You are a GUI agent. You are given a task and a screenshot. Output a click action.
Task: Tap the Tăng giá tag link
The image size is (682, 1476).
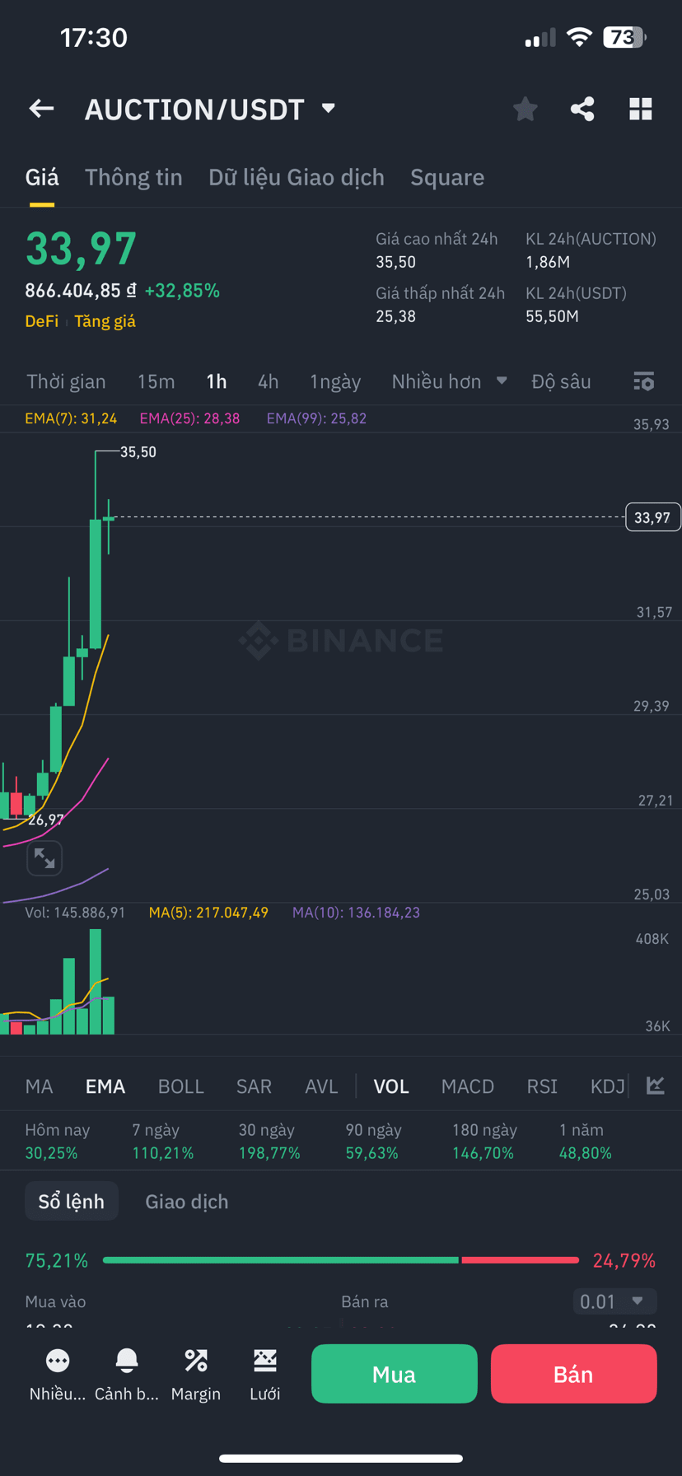[105, 321]
